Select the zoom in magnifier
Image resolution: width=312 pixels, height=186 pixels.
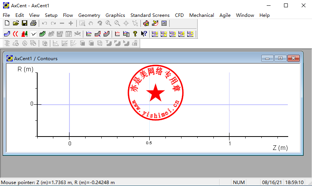click(109, 23)
